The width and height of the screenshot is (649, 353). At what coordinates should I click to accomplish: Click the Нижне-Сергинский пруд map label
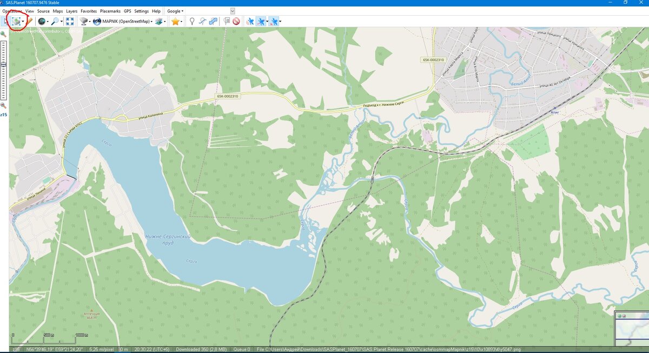click(x=168, y=239)
